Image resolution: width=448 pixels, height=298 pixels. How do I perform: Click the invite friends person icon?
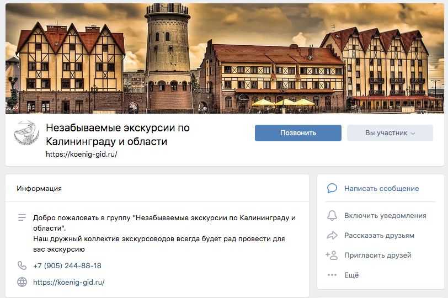coord(332,255)
